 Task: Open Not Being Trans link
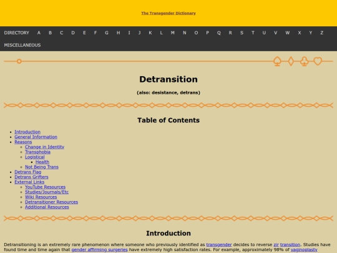tap(42, 167)
